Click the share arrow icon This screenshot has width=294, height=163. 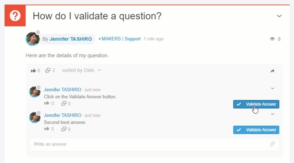coord(273,71)
